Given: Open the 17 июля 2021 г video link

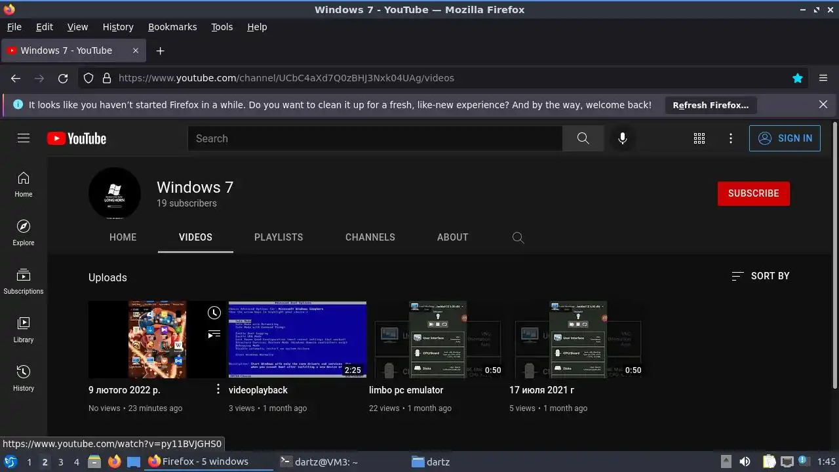Looking at the screenshot, I should click(x=542, y=390).
